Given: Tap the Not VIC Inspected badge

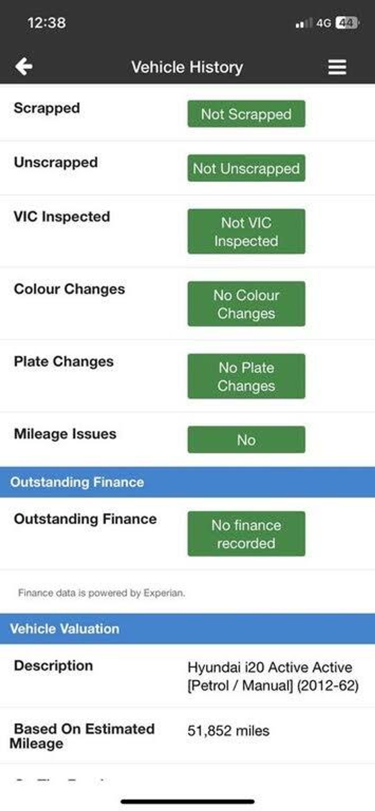Looking at the screenshot, I should 246,231.
